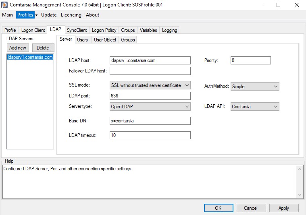Viewport: 306px width, 215px height.
Task: Click the Apply button
Action: [284, 208]
